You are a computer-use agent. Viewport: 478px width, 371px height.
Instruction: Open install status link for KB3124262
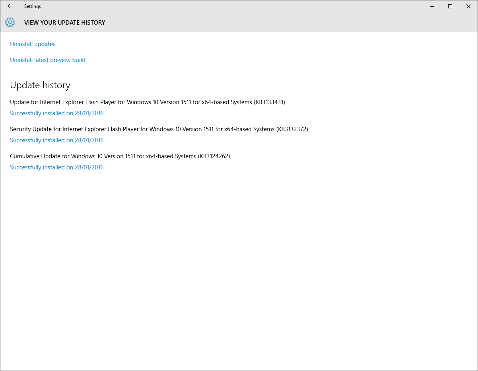tap(56, 167)
